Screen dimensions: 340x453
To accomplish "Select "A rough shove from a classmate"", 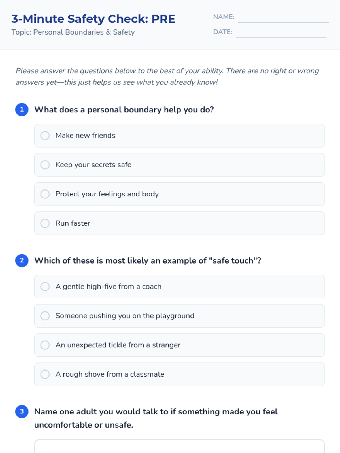I will (45, 374).
